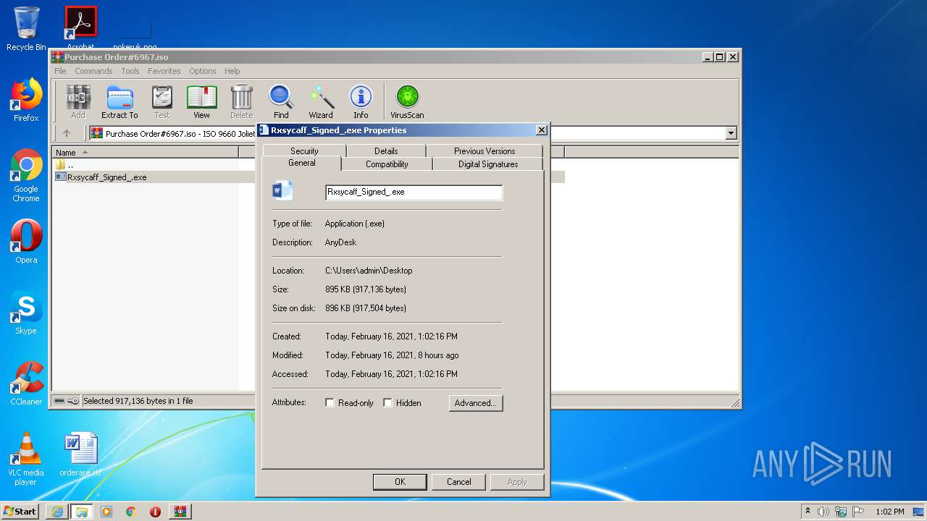
Task: Click the Delete trash icon in WinRAR
Action: click(241, 102)
